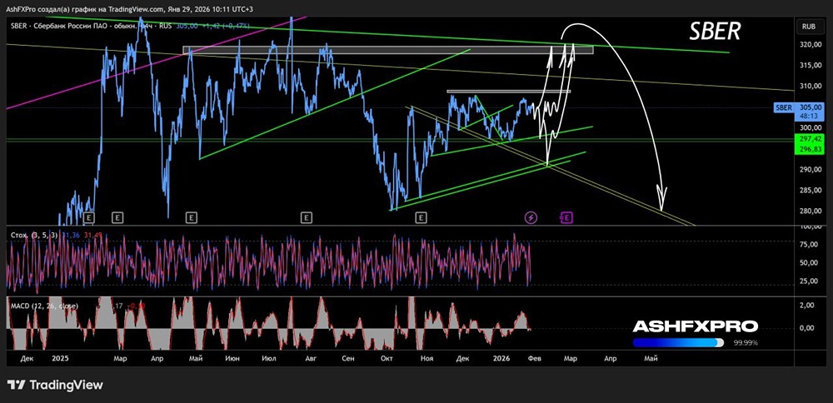
Task: Open the earnings E marker below May
Action: (191, 217)
